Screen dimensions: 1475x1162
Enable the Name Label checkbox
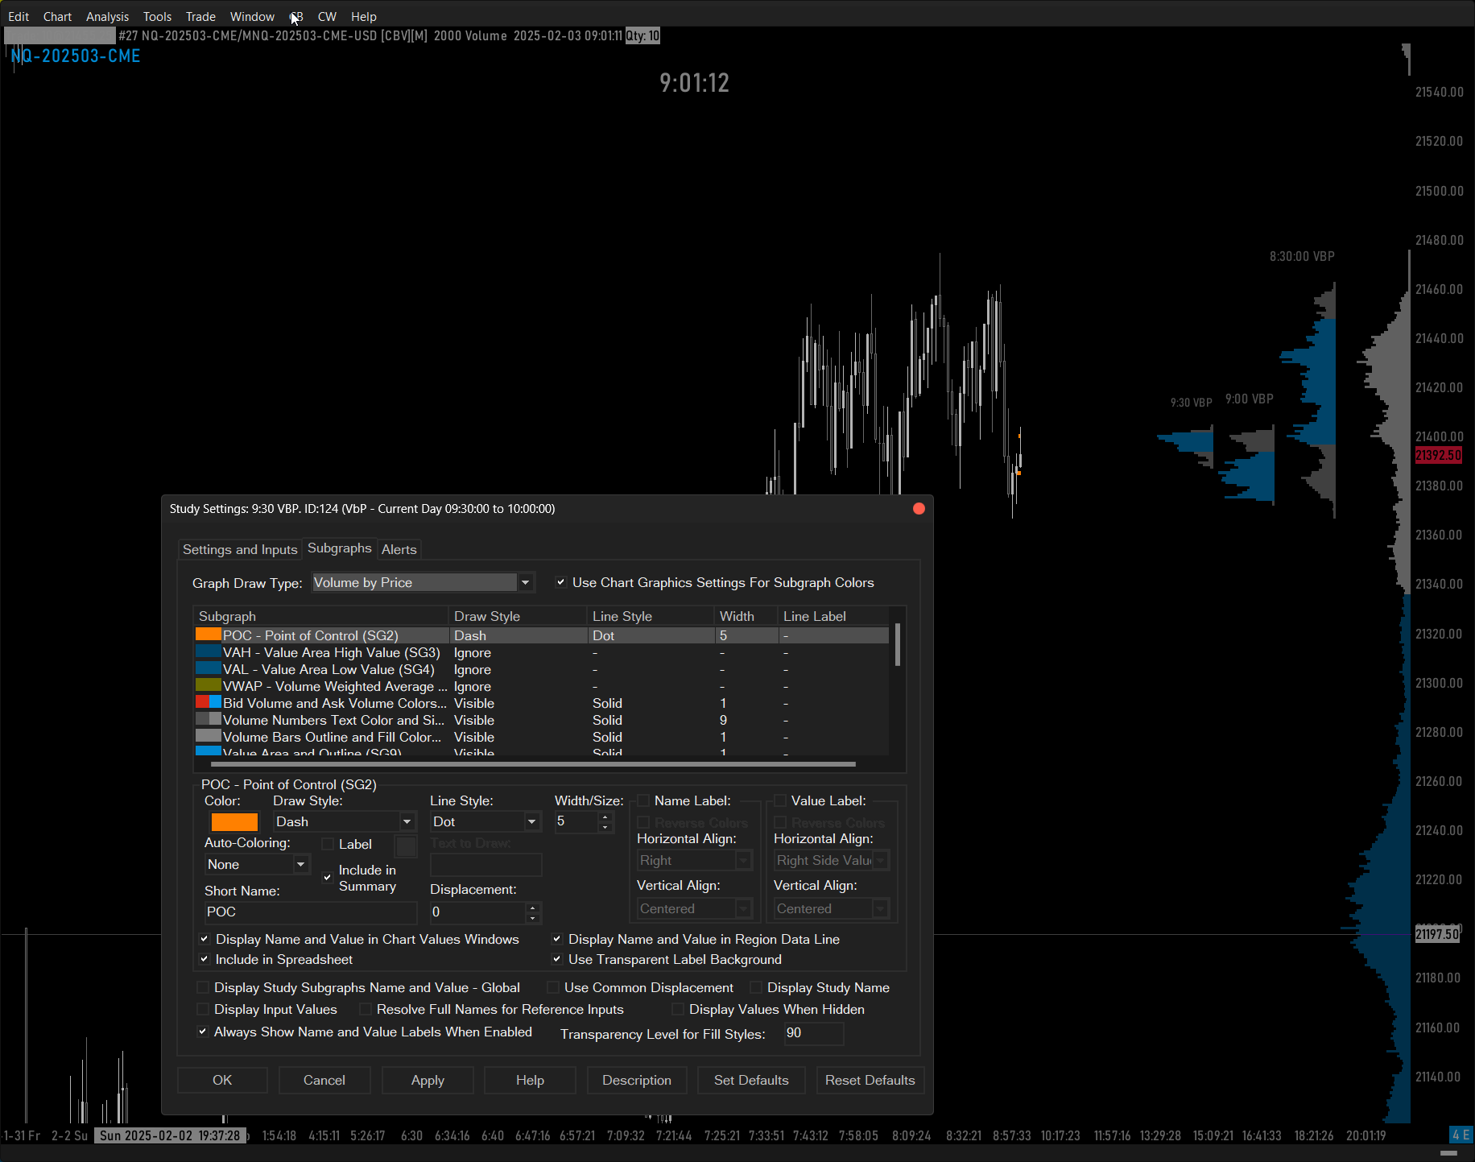pyautogui.click(x=643, y=800)
